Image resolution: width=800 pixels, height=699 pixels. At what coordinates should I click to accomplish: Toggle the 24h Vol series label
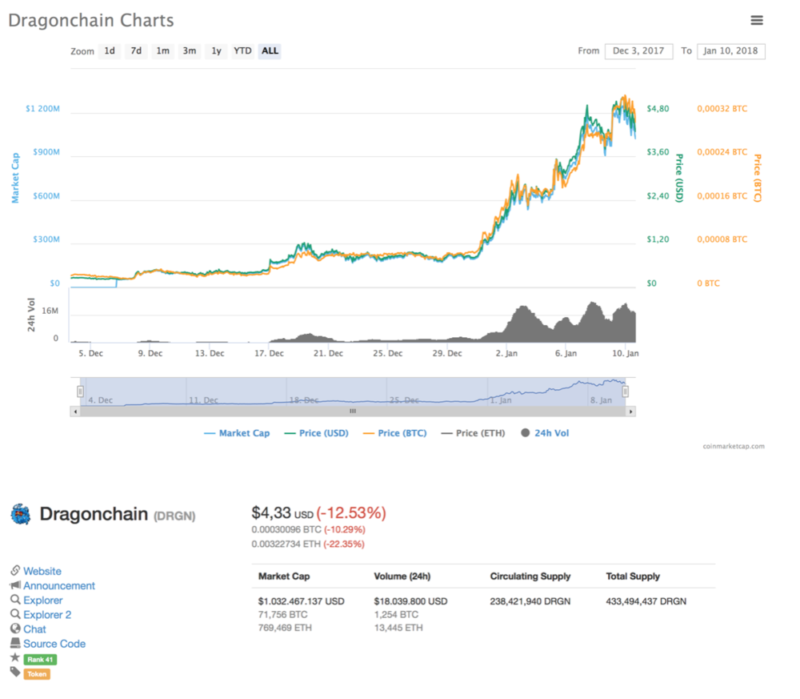pyautogui.click(x=551, y=433)
